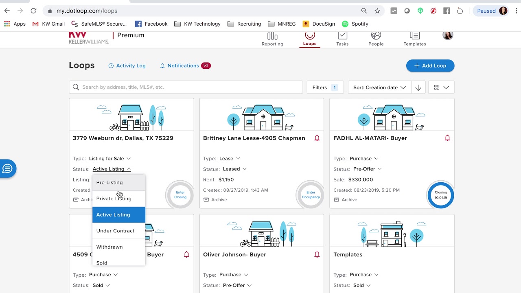Click the my.dotloop.com/loops address bar
The width and height of the screenshot is (521, 293).
(87, 11)
